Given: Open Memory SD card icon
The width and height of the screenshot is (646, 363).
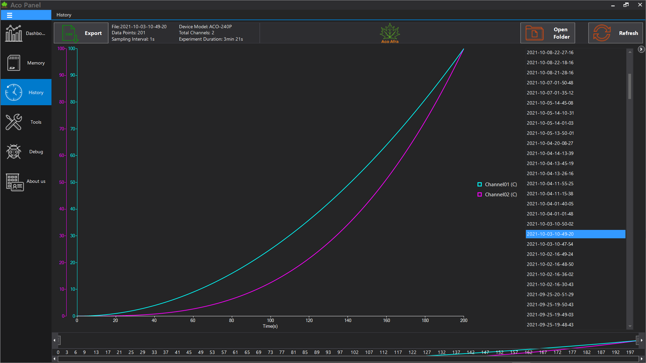Looking at the screenshot, I should click(x=14, y=63).
